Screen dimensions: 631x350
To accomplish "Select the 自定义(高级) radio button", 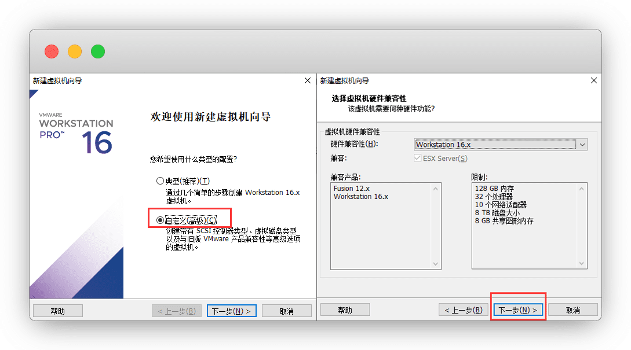I will pyautogui.click(x=161, y=220).
